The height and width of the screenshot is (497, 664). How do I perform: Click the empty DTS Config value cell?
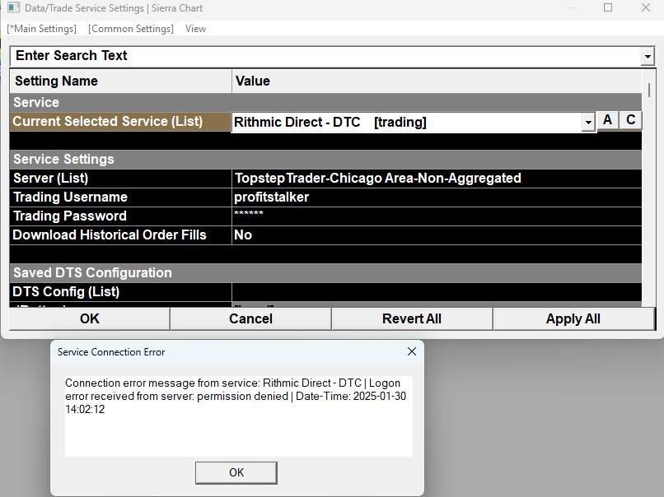pyautogui.click(x=437, y=292)
